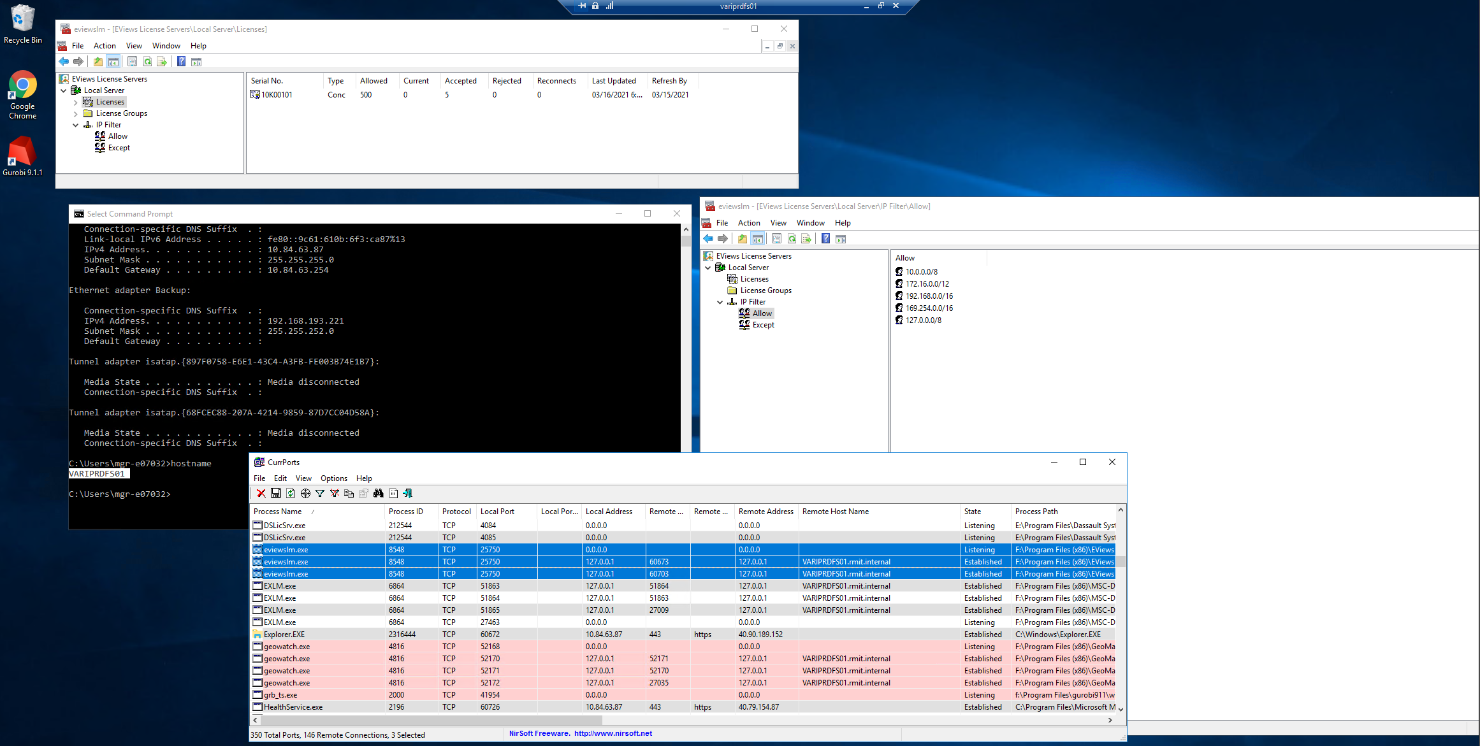
Task: Click CurrPorts horizontal scrollbar thumb
Action: [432, 720]
